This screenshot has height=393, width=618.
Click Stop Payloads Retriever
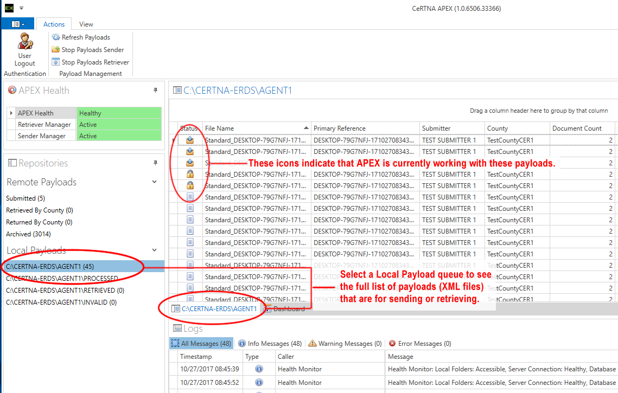tap(90, 62)
